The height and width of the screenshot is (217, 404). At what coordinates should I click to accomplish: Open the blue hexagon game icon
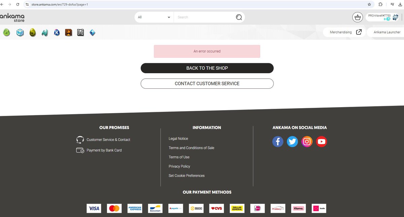point(20,33)
